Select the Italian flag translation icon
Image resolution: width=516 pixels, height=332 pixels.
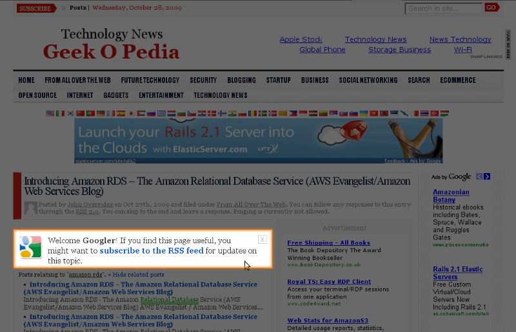pyautogui.click(x=61, y=113)
